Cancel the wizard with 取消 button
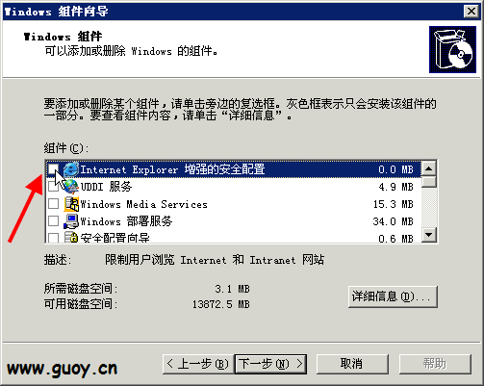Screen dimensions: 484x386 click(352, 364)
